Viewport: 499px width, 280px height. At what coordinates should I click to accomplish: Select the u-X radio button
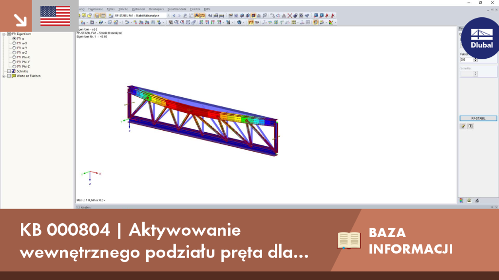coord(14,43)
